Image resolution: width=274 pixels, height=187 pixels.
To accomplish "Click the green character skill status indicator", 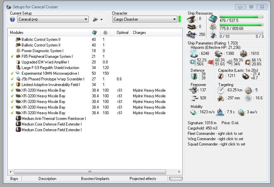I will pos(179,19).
